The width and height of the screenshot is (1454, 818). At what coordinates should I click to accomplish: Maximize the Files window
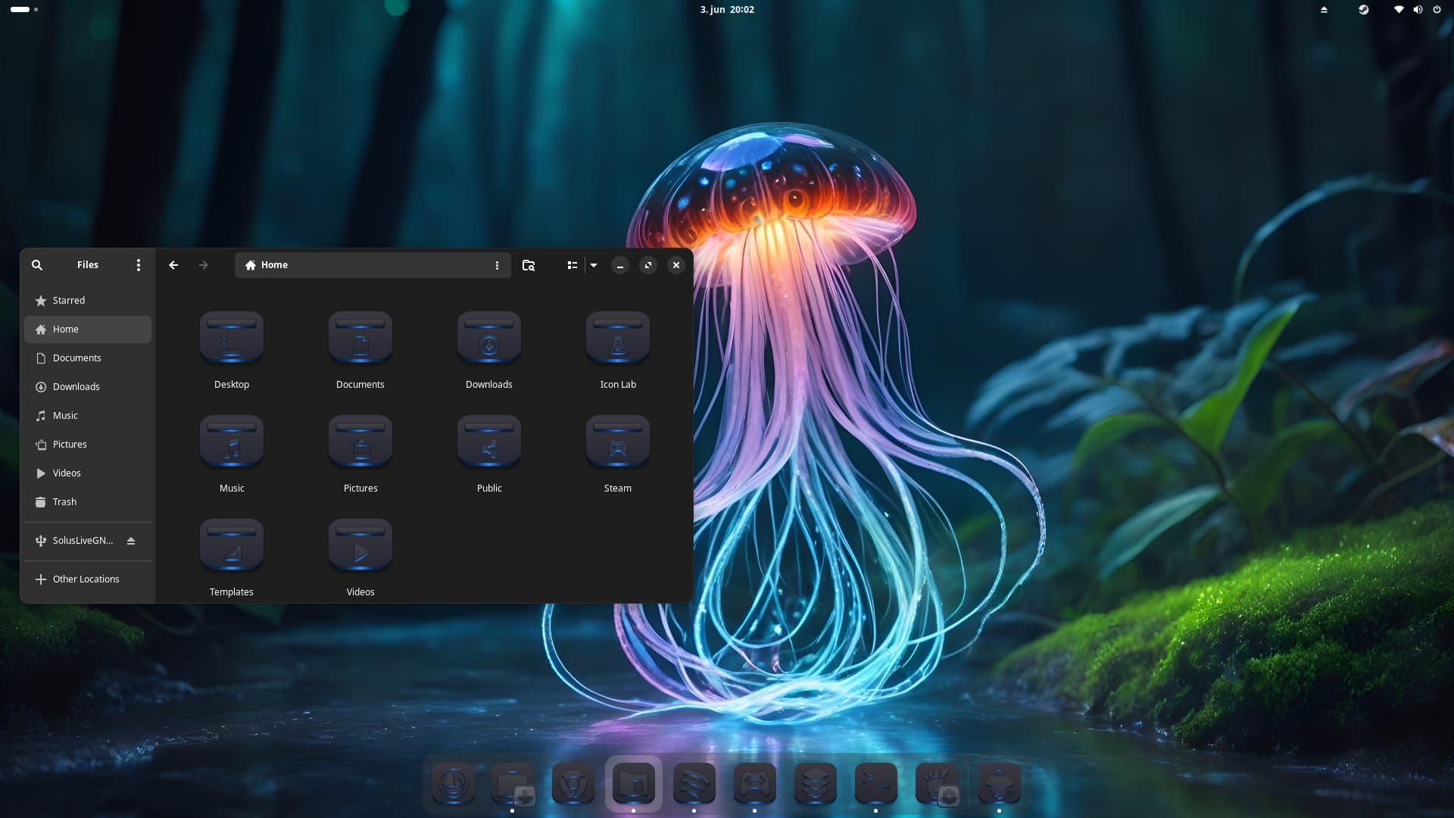click(648, 265)
